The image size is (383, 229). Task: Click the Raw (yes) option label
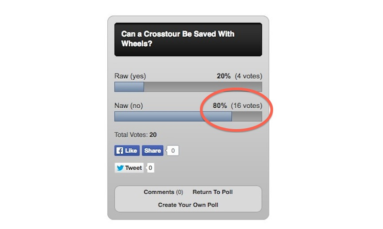(x=130, y=76)
